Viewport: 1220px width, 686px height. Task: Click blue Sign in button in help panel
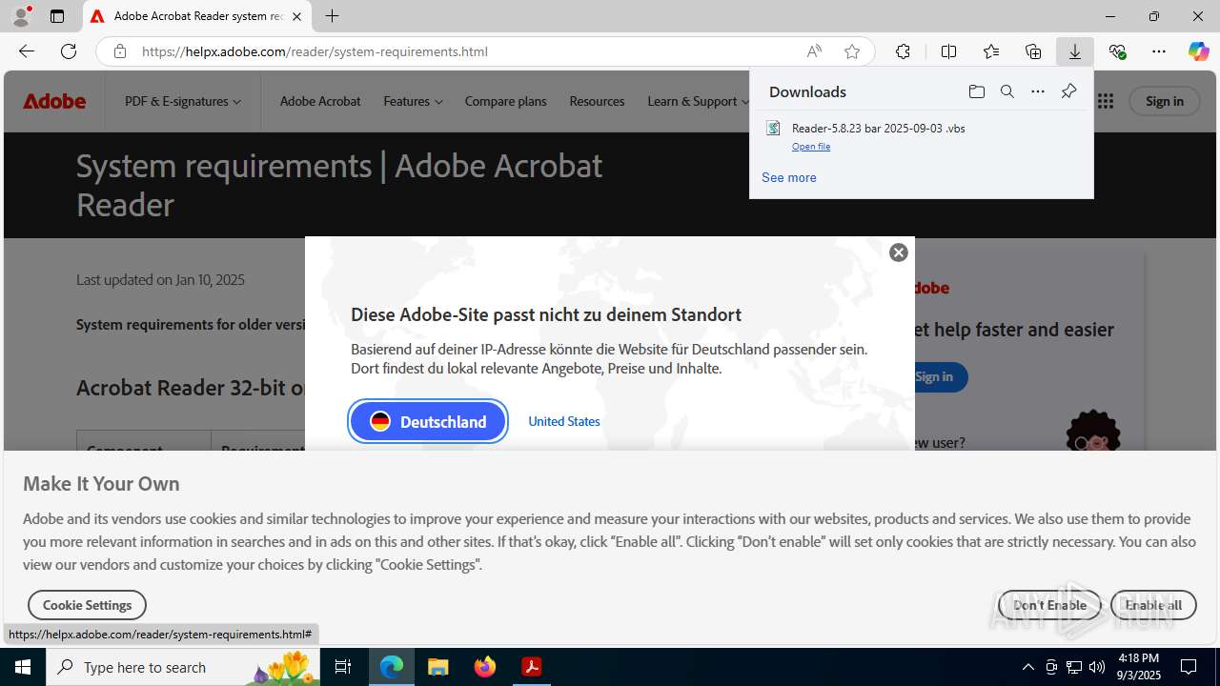(934, 377)
